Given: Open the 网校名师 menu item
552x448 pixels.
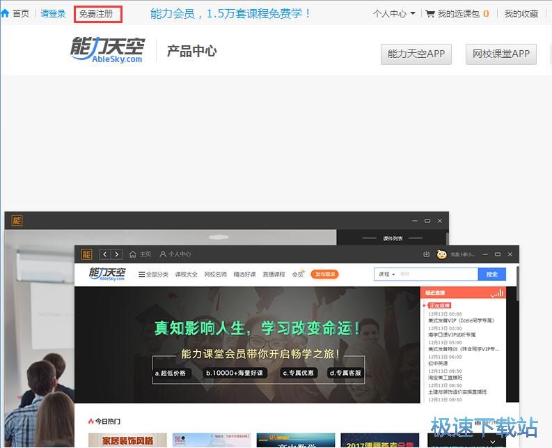Looking at the screenshot, I should 216,275.
